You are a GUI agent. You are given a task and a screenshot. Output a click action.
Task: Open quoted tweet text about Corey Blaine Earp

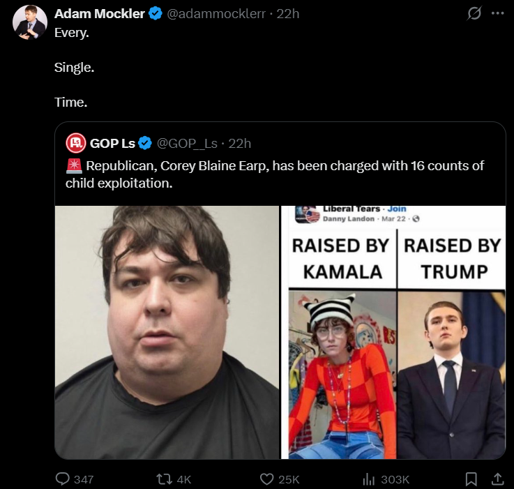(x=275, y=174)
